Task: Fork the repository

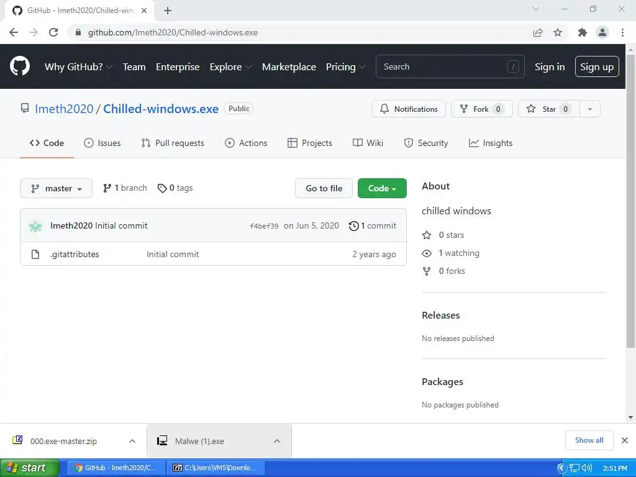Action: (482, 109)
